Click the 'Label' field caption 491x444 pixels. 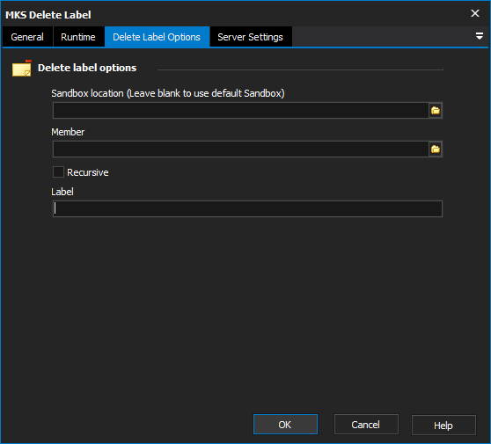click(x=62, y=192)
